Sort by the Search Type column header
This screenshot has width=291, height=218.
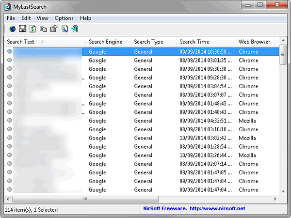154,42
